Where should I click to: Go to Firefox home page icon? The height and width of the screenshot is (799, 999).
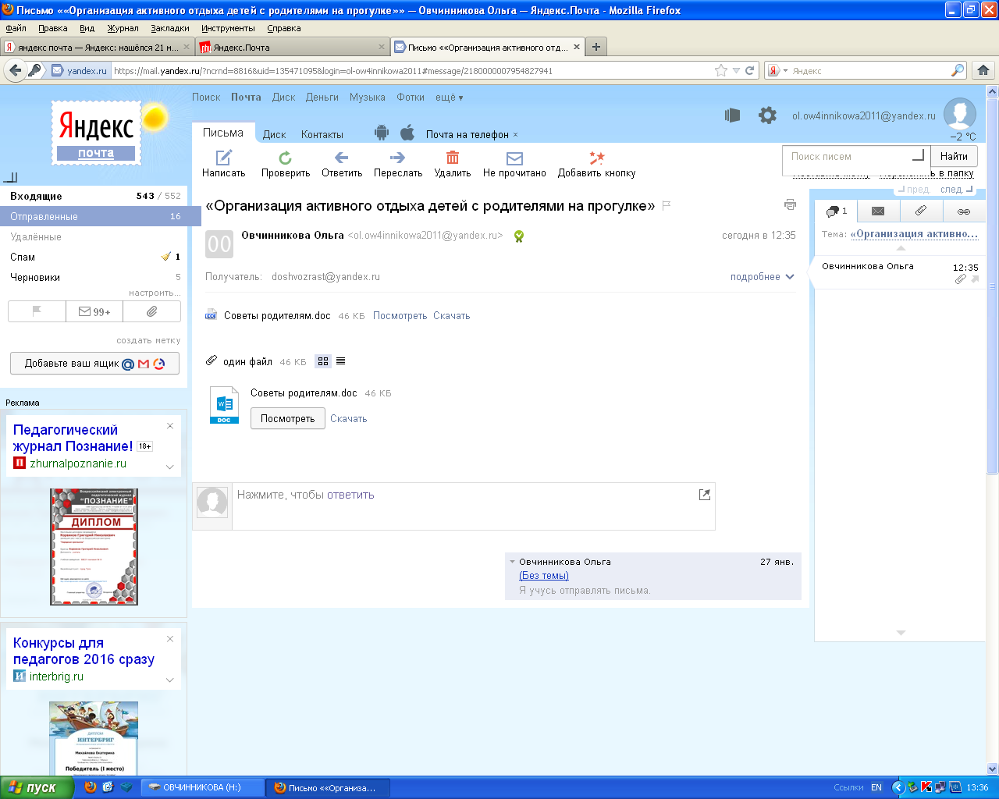[983, 70]
